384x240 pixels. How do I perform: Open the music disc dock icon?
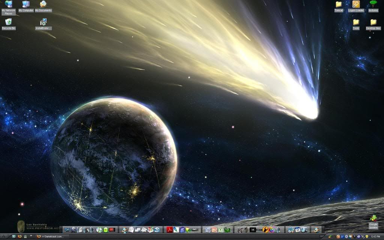[99, 230]
